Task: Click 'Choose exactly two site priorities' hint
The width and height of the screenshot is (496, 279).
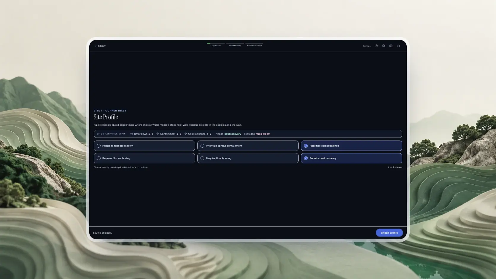Action: (121, 168)
